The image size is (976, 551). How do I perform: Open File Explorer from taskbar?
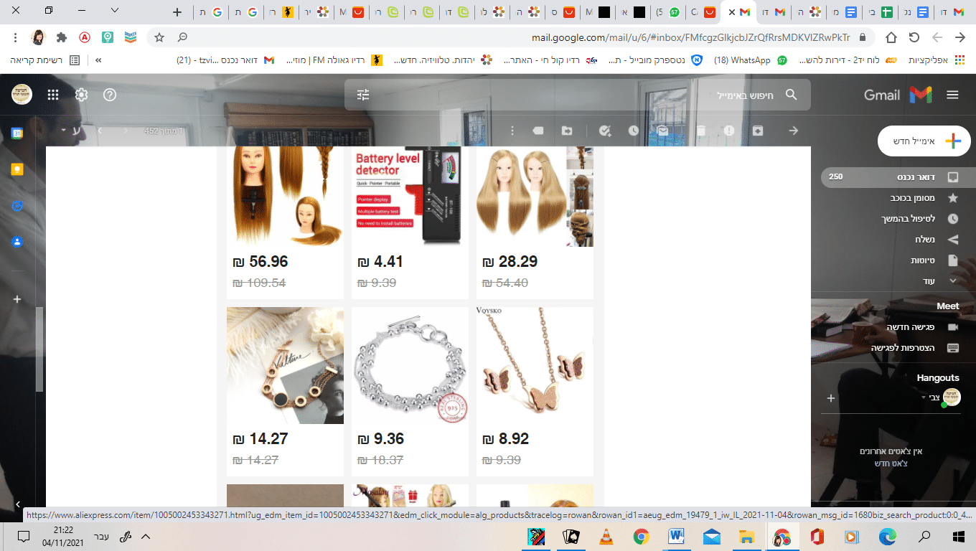[746, 536]
